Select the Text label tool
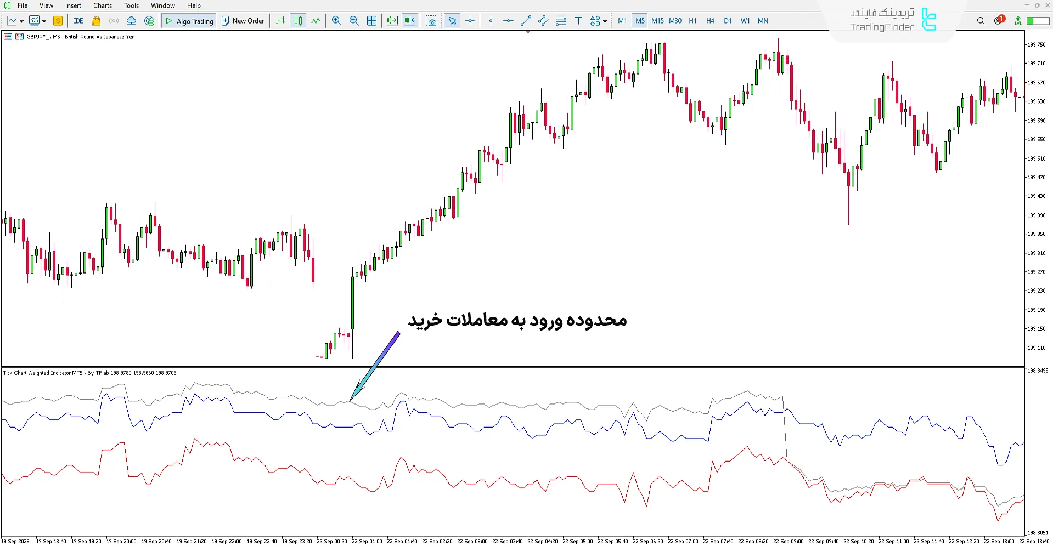This screenshot has height=546, width=1053. coord(578,21)
